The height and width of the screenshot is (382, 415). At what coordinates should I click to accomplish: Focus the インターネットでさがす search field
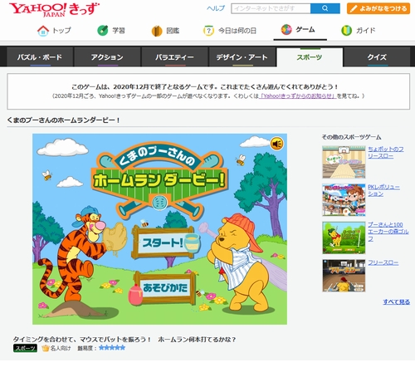coord(271,8)
